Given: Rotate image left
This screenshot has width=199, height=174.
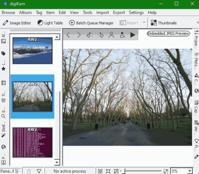Looking at the screenshot, I should [x=90, y=35].
